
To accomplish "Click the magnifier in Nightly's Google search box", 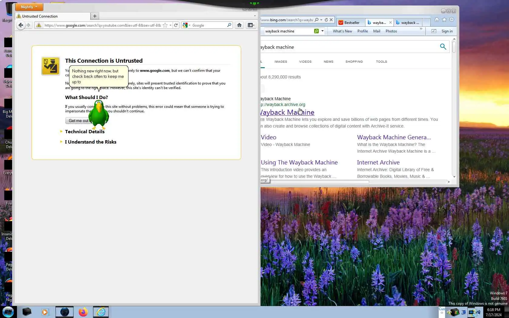I will click(229, 25).
